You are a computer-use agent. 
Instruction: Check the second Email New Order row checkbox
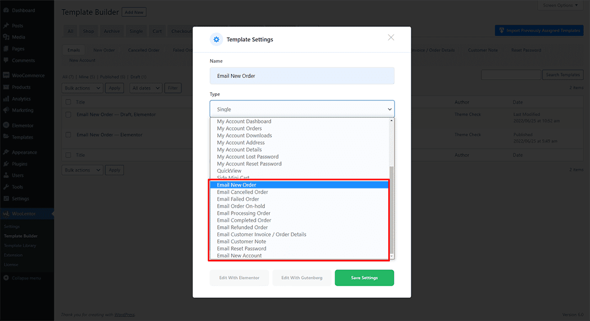pyautogui.click(x=69, y=135)
